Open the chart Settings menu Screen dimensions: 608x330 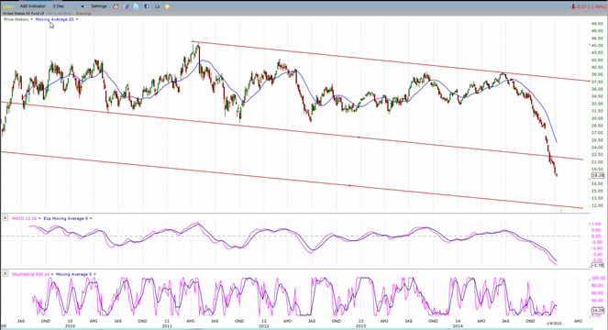point(99,6)
